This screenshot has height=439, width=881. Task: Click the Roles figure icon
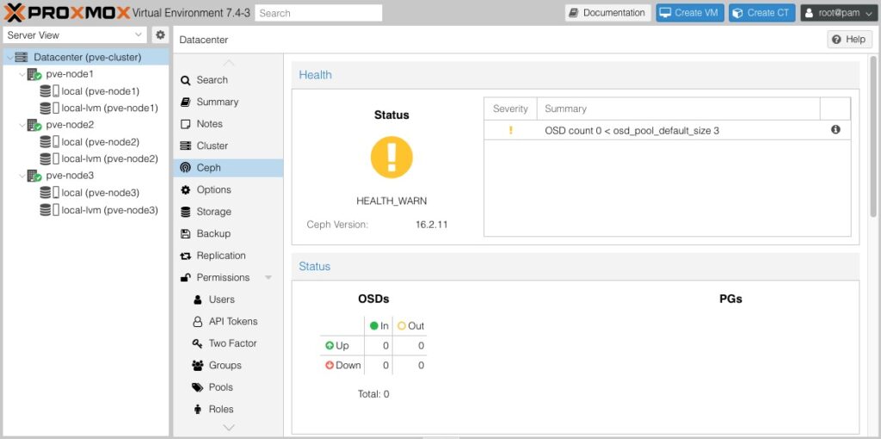coord(197,409)
